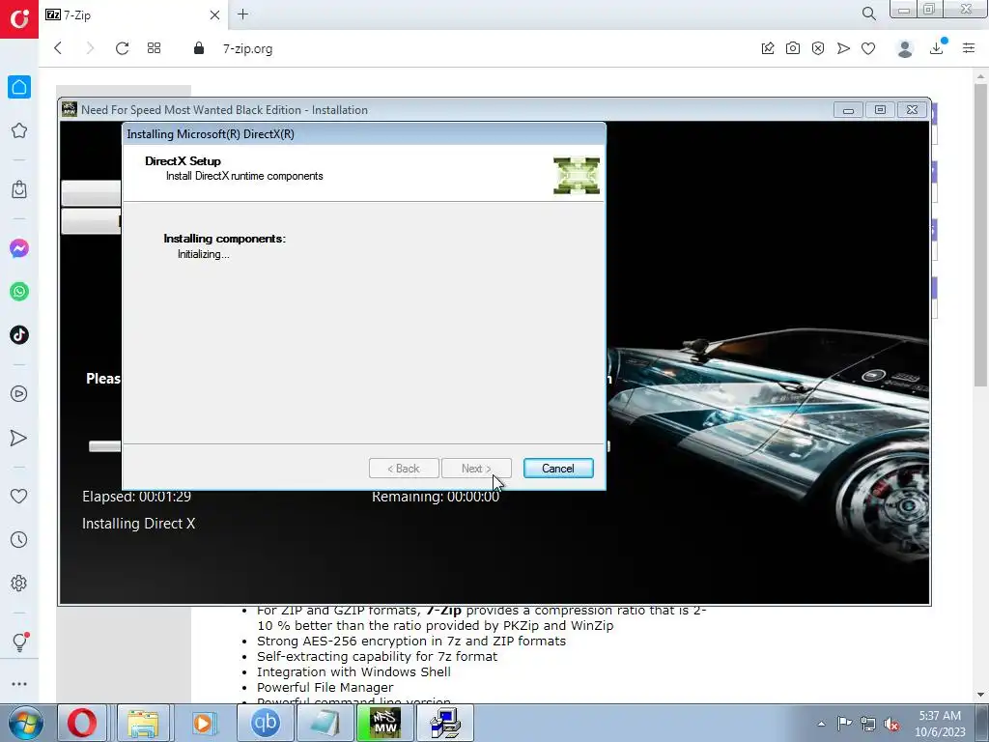Click the DirectX logo in setup dialog
This screenshot has height=742, width=989.
point(577,176)
